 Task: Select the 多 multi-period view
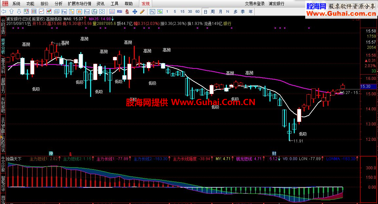click(235, 11)
